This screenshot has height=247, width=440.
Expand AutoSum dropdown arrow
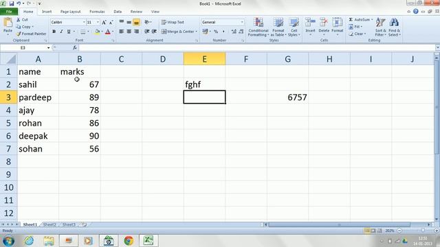pyautogui.click(x=372, y=20)
